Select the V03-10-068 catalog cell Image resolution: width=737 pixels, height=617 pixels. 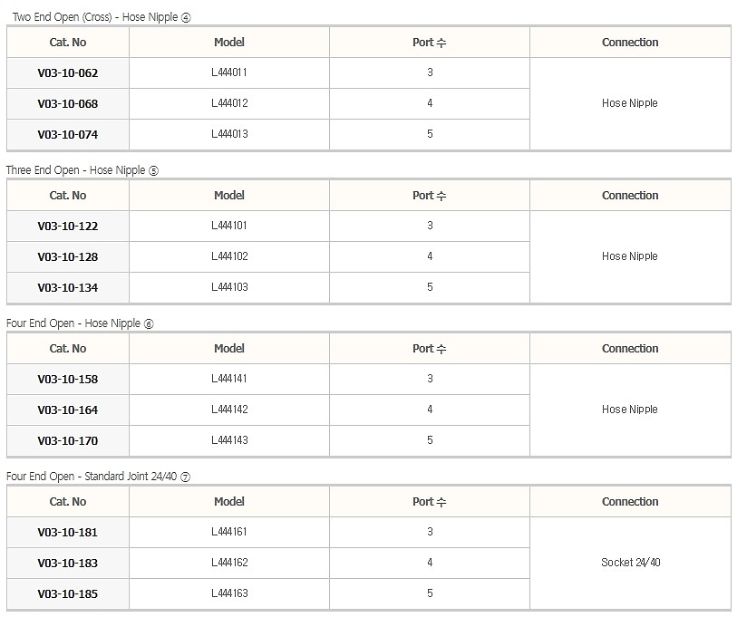tap(68, 103)
